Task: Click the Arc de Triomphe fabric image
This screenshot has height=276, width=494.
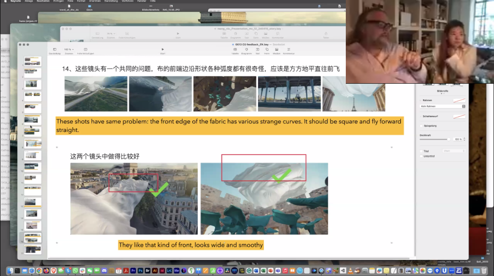Action: pyautogui.click(x=134, y=199)
